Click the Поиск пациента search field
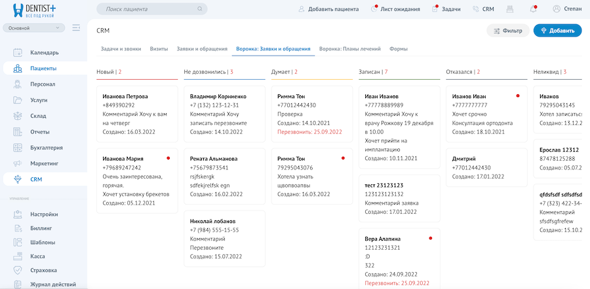The width and height of the screenshot is (590, 289). (151, 10)
